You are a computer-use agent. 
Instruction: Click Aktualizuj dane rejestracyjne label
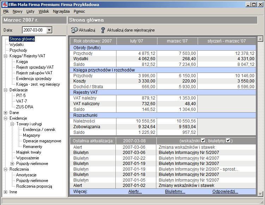point(131,30)
